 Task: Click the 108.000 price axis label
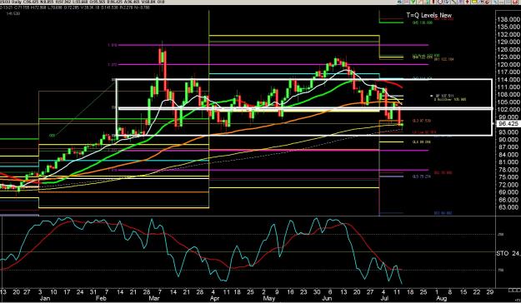tap(508, 95)
